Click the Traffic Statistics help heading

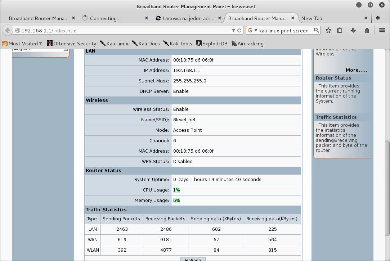(x=336, y=117)
